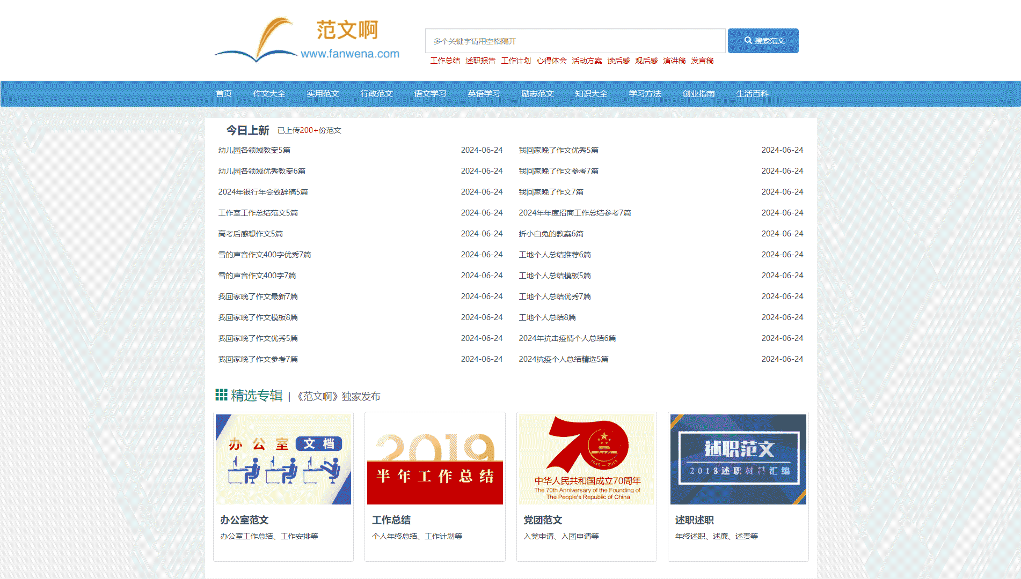Open the 演讲稿 quick link
The width and height of the screenshot is (1021, 579).
click(674, 61)
